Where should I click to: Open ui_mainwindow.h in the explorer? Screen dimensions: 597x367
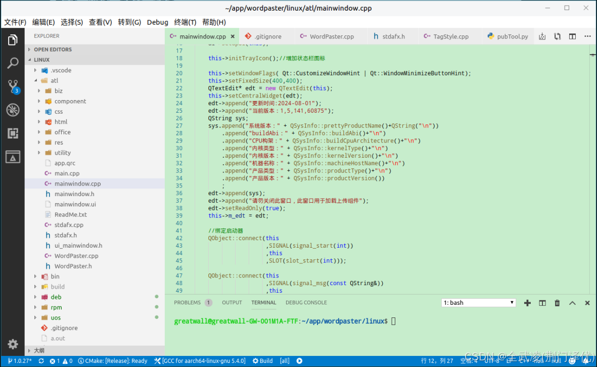(x=95, y=246)
